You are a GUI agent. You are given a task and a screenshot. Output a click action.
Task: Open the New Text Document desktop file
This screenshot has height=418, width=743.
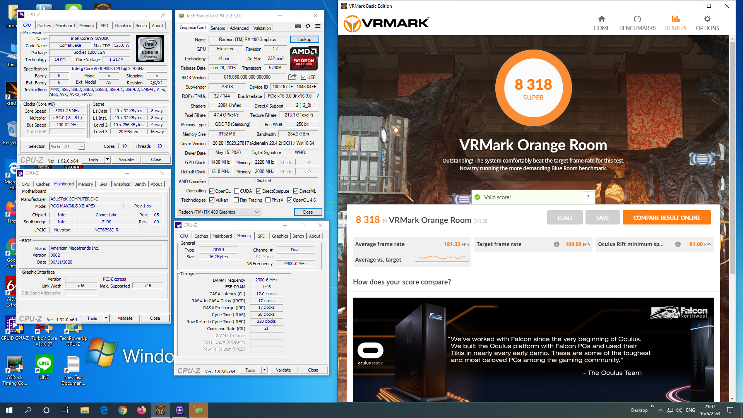coord(74,370)
